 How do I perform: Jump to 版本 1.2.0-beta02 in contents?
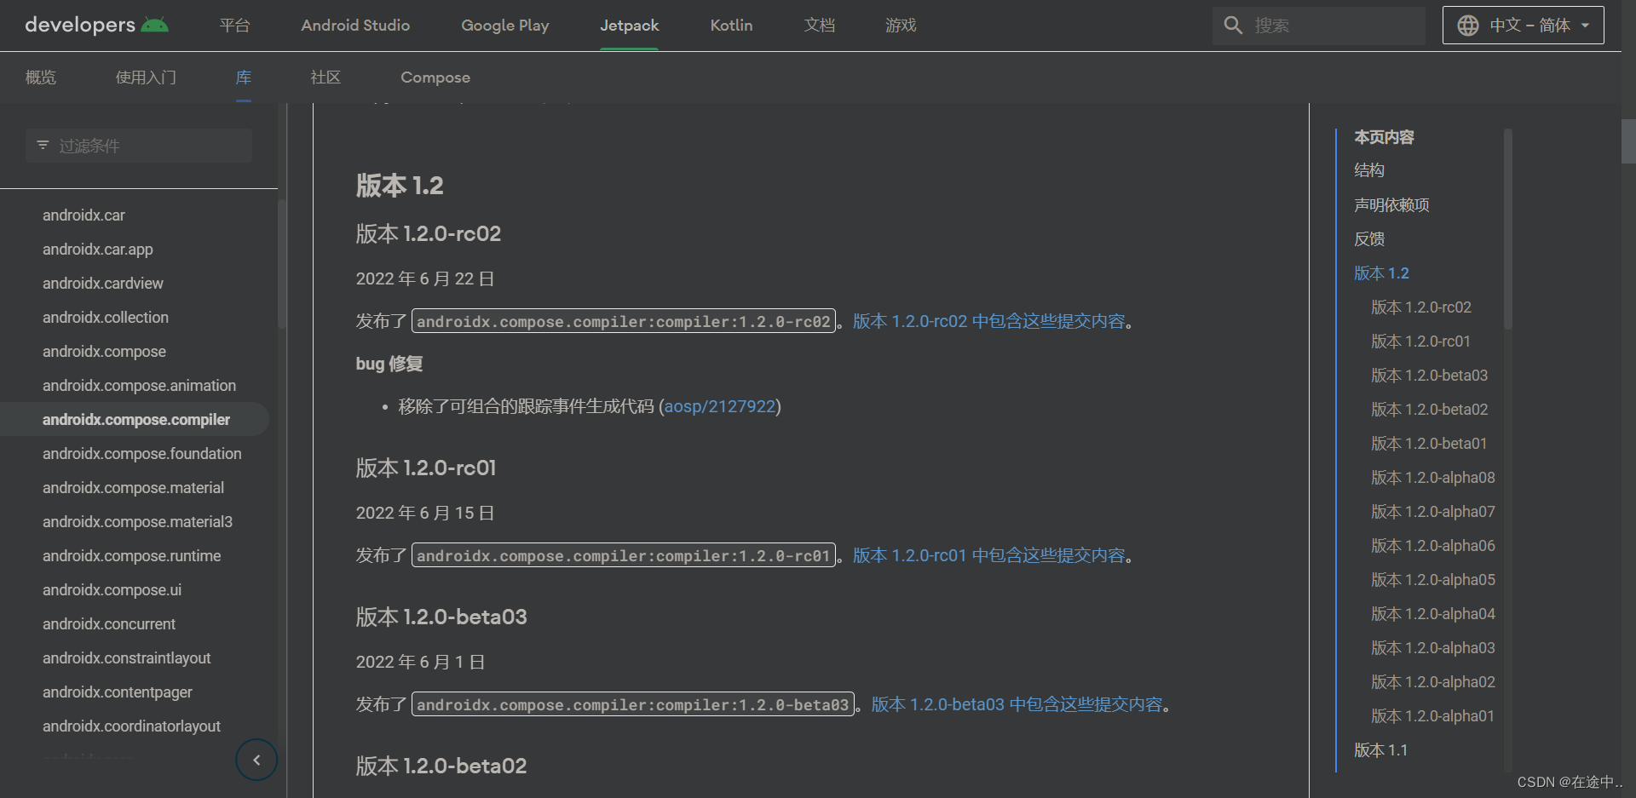click(1429, 409)
